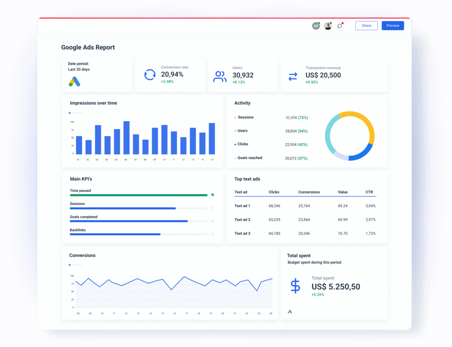Sort table by Conversions column header
This screenshot has height=347, width=452.
309,192
